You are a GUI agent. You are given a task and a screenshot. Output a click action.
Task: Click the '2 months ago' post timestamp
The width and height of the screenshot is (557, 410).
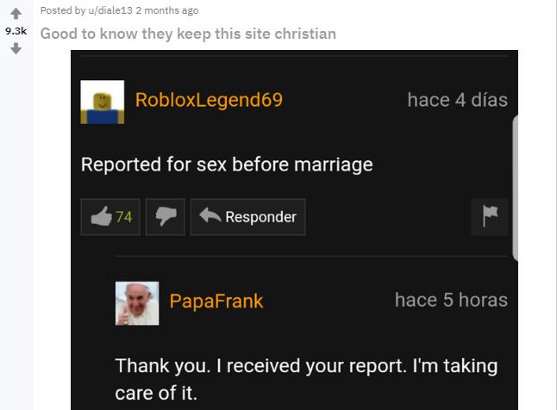167,10
